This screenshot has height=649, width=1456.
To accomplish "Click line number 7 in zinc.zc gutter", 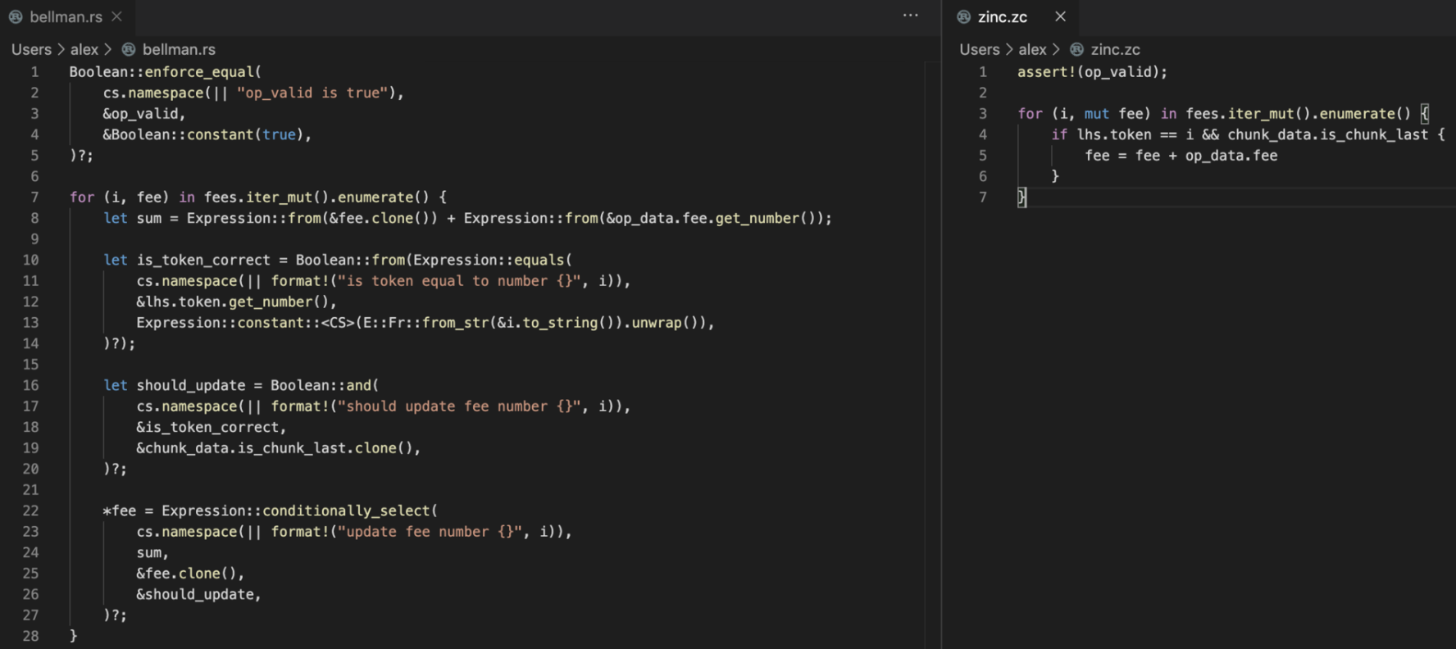I will click(983, 197).
